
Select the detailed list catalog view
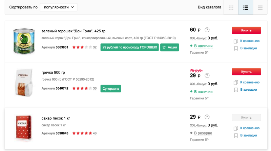click(246, 7)
